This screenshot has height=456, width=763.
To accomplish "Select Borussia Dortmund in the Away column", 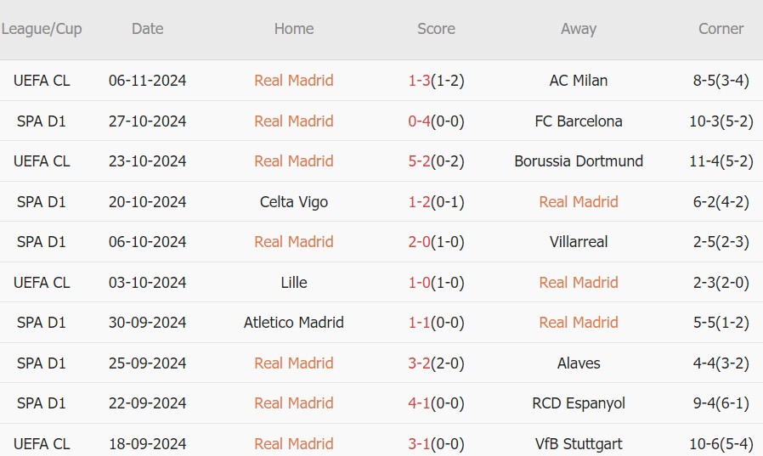I will [x=579, y=161].
